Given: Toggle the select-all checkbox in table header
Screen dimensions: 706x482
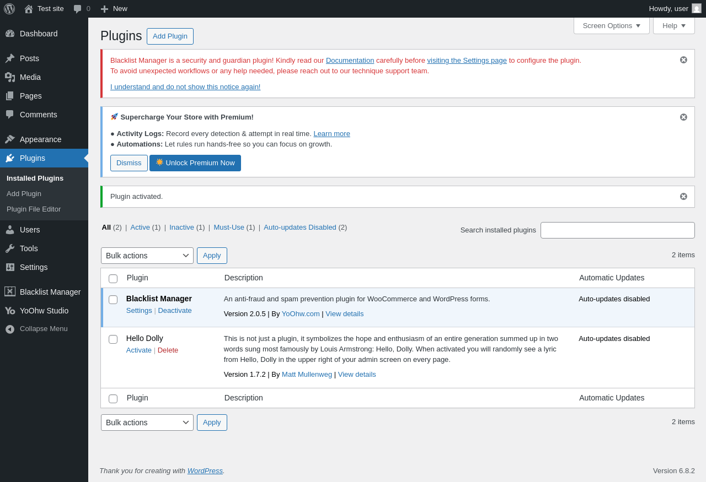Looking at the screenshot, I should (113, 279).
